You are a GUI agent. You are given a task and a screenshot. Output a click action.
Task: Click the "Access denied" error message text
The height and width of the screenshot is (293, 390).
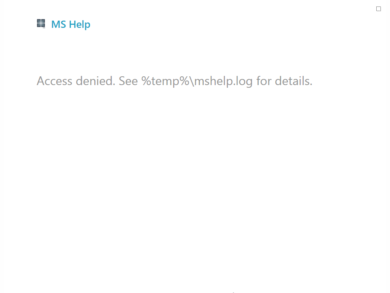174,81
